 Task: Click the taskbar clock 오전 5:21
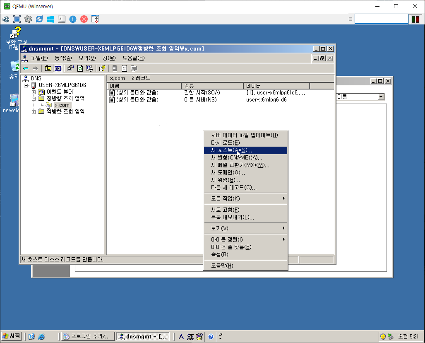click(x=408, y=337)
